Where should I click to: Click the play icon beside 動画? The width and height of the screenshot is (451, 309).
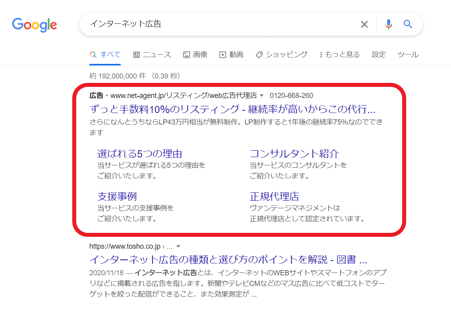[223, 55]
